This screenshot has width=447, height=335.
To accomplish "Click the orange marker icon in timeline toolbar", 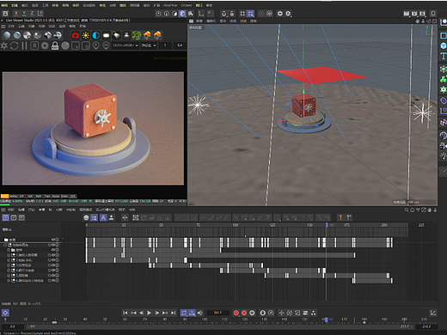I will 340,217.
